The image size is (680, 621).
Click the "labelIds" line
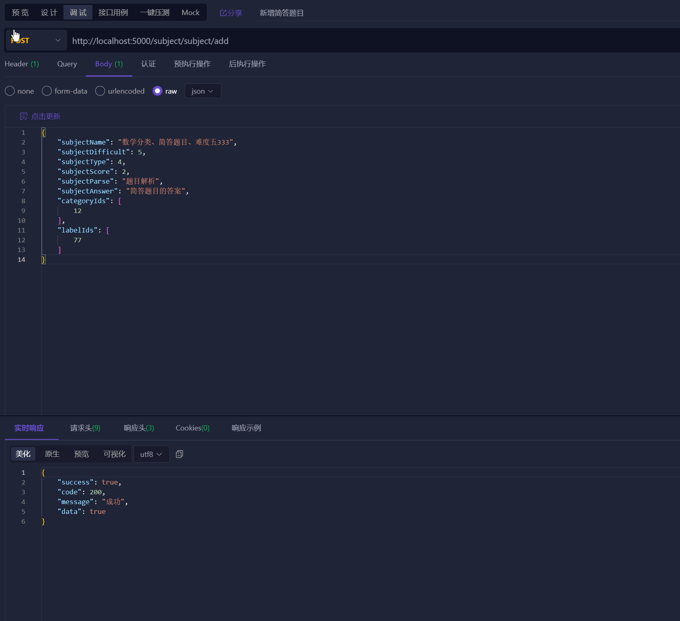click(83, 230)
